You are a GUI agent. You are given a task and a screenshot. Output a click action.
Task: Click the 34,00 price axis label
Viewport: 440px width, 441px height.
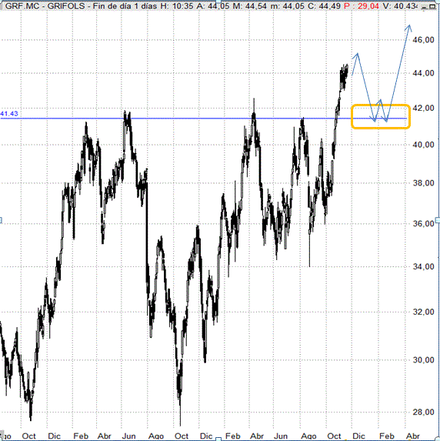pos(423,266)
